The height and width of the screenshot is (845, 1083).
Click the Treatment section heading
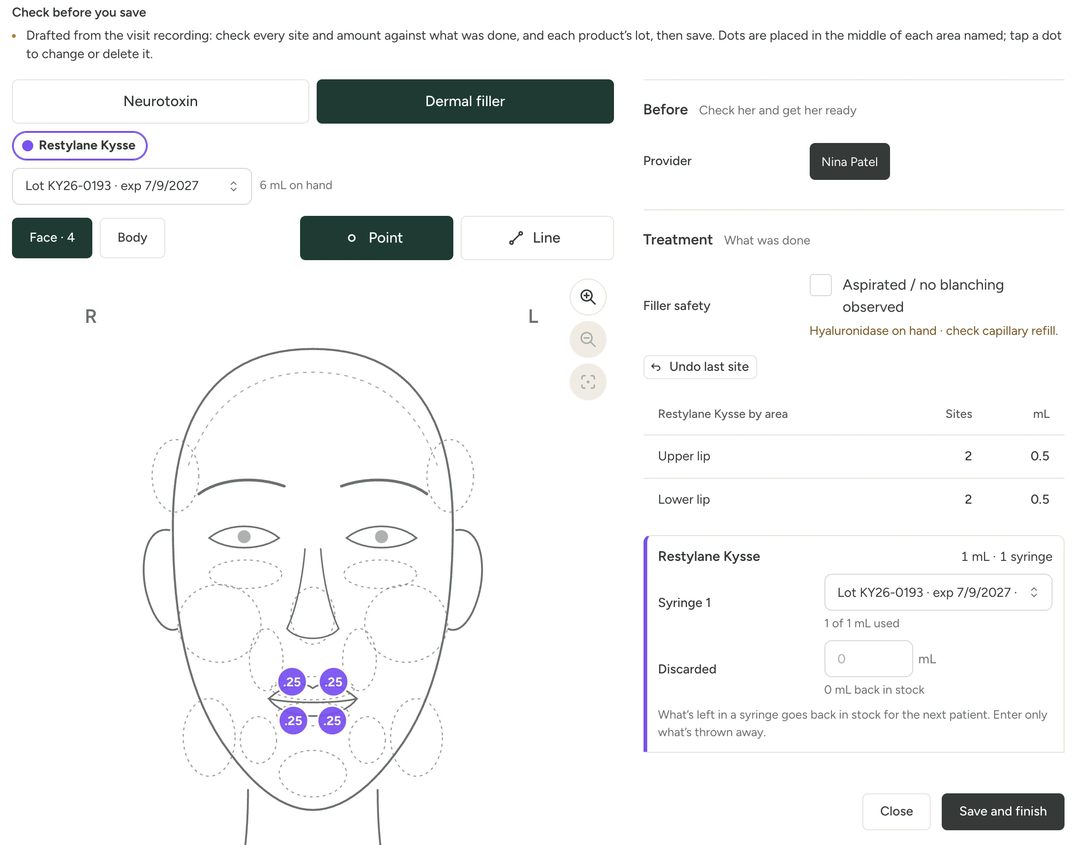(x=677, y=240)
